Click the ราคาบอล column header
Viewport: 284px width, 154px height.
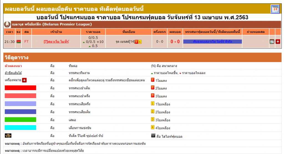pyautogui.click(x=93, y=32)
